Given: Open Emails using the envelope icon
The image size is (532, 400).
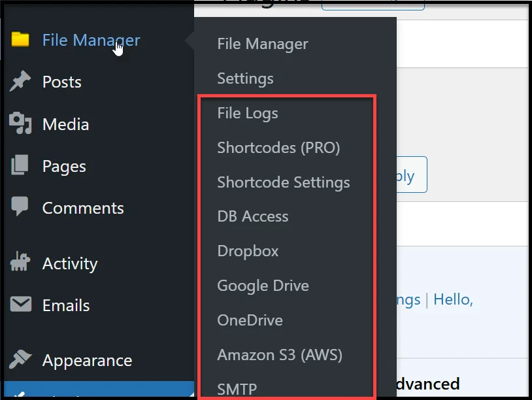Looking at the screenshot, I should coord(21,305).
